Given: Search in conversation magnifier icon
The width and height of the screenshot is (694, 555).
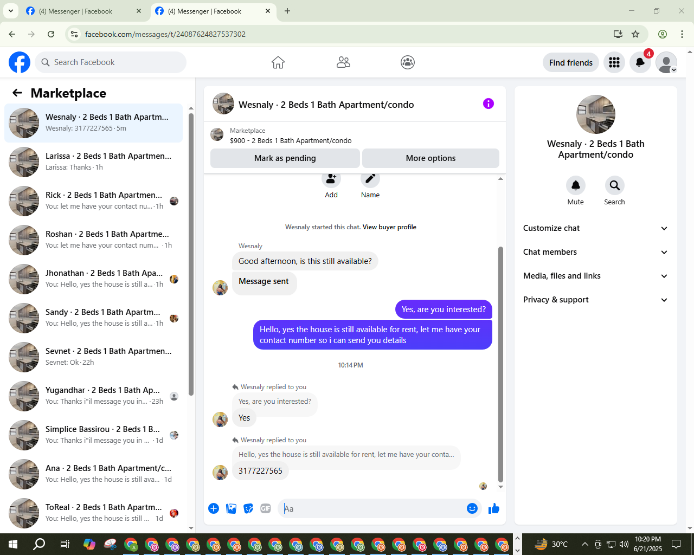Looking at the screenshot, I should [x=614, y=185].
